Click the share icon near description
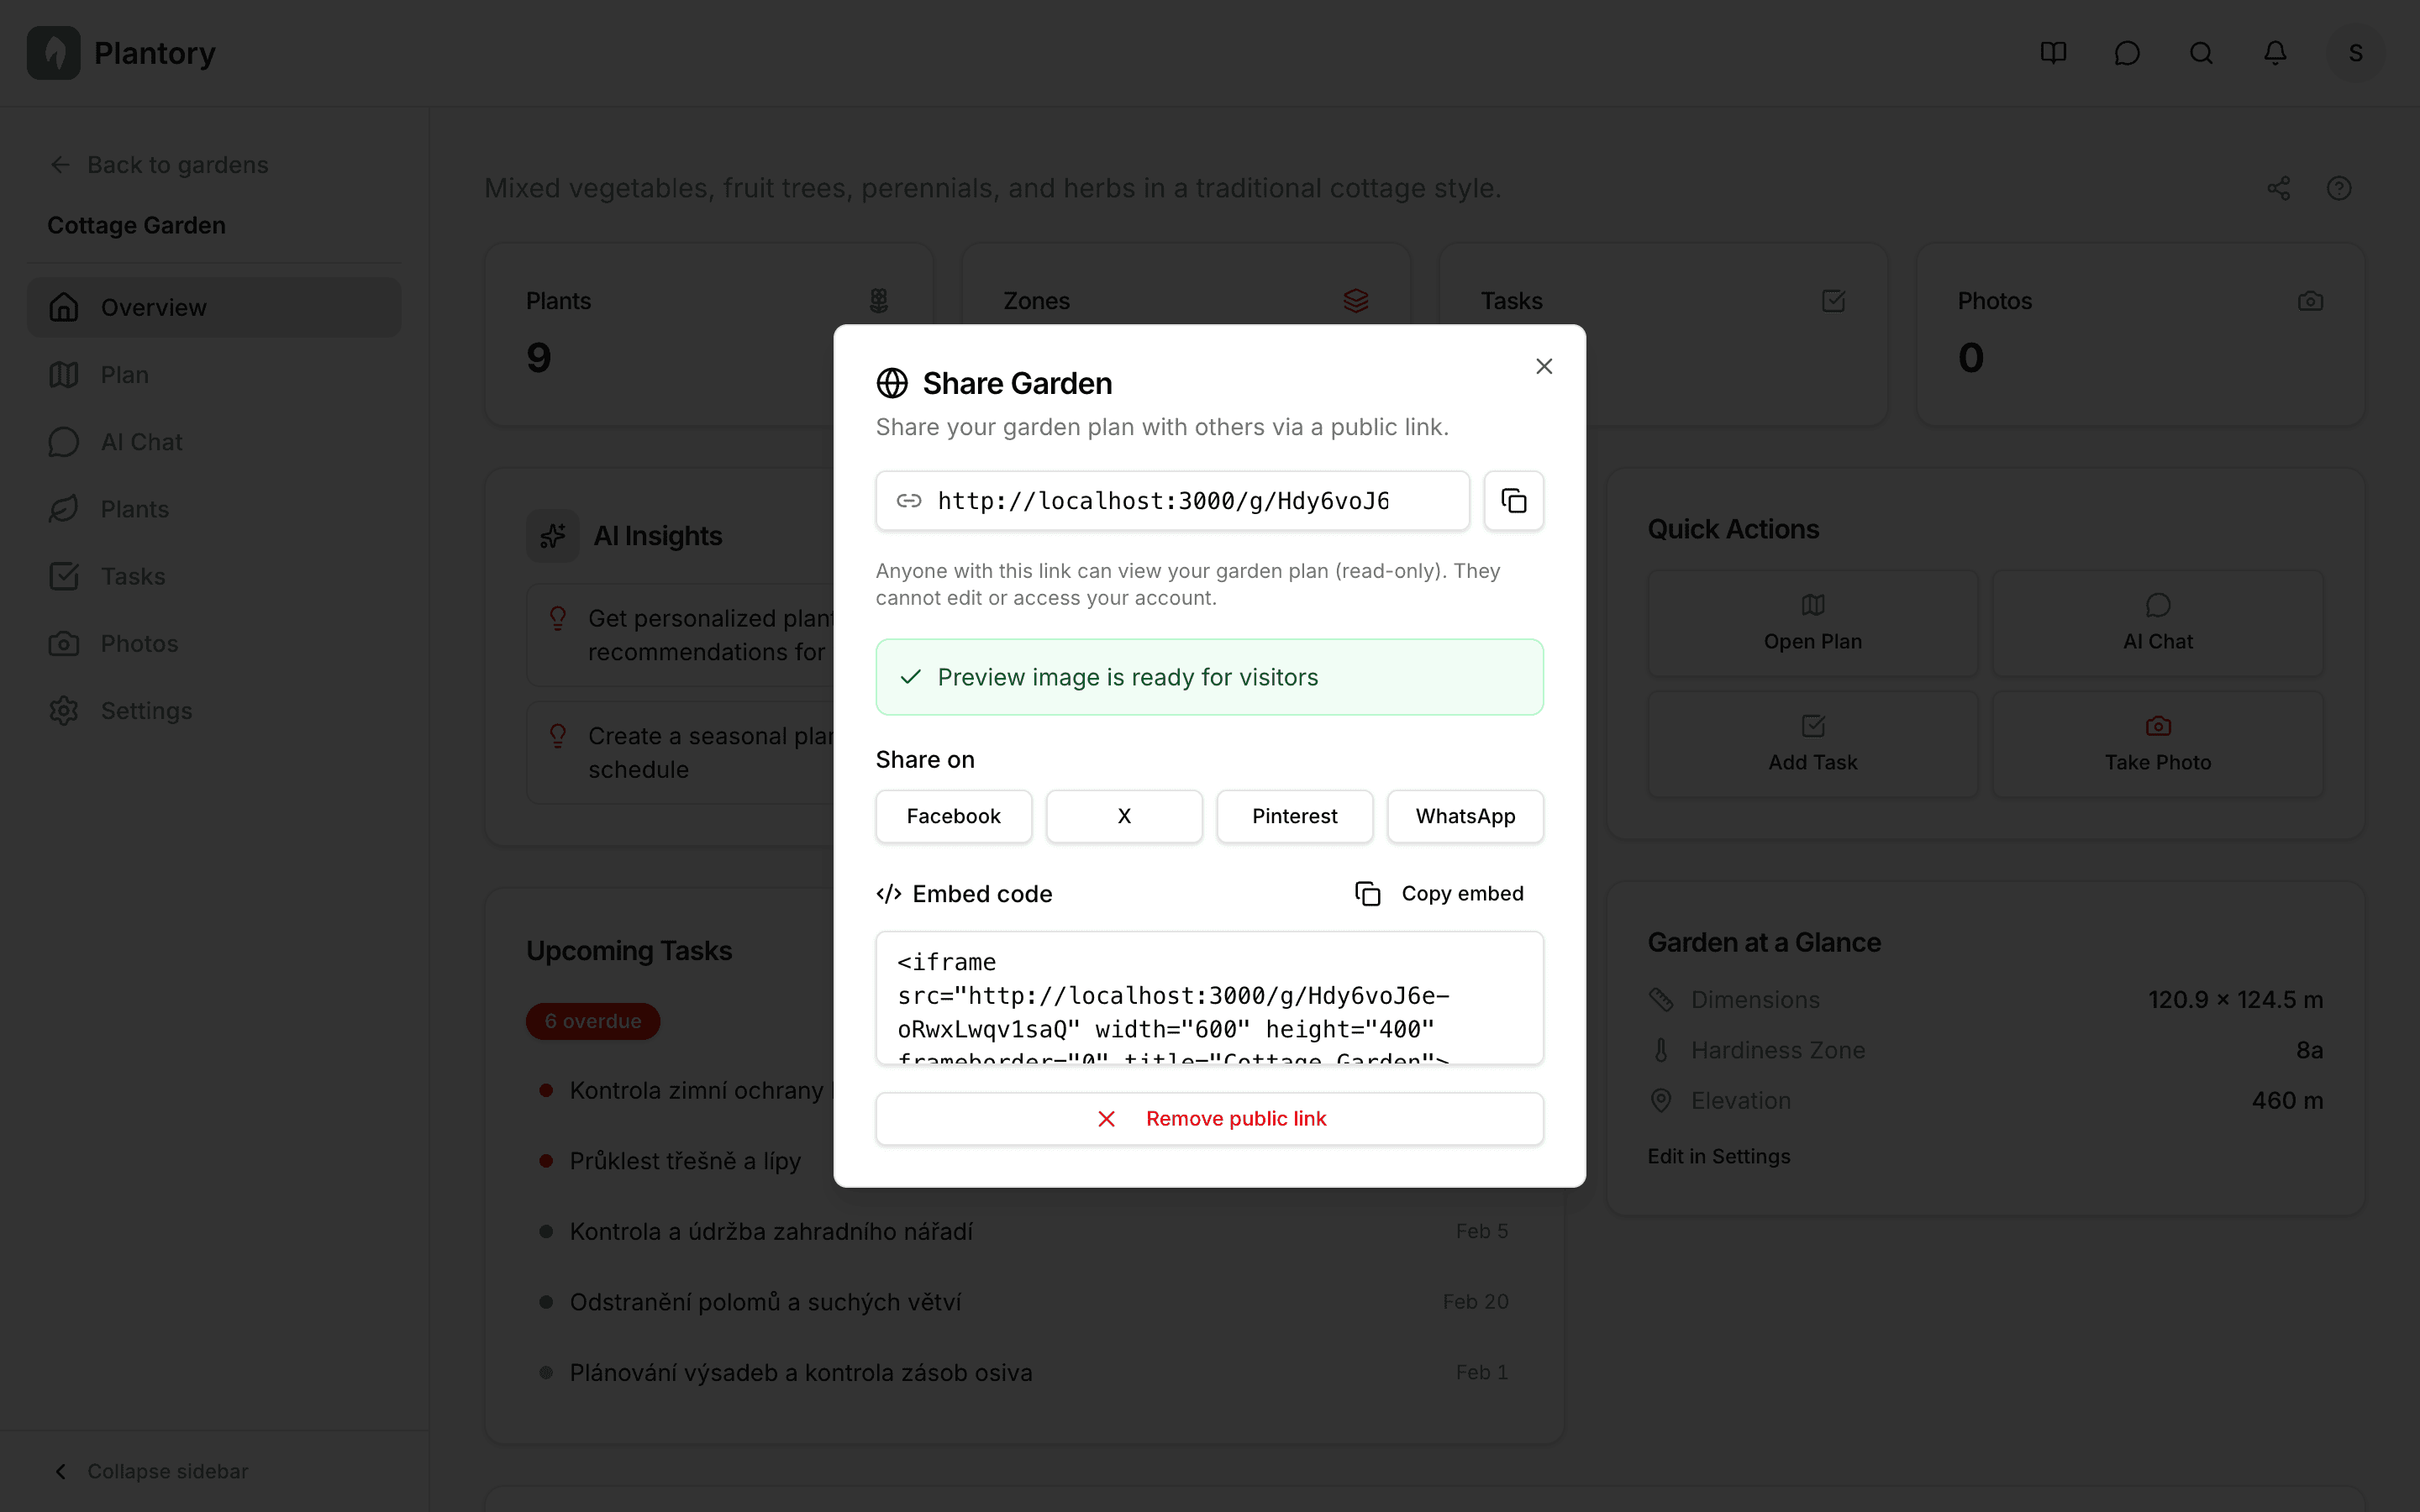This screenshot has width=2420, height=1512. pos(2278,188)
